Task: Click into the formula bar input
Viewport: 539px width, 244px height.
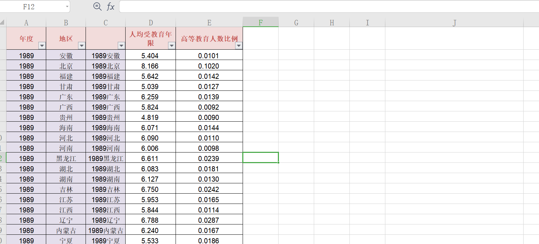Action: 329,7
